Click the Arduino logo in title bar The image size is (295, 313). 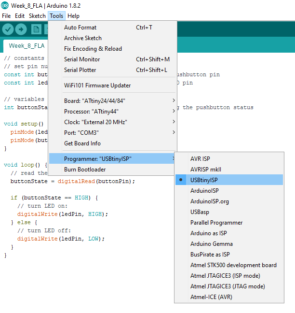click(5, 5)
